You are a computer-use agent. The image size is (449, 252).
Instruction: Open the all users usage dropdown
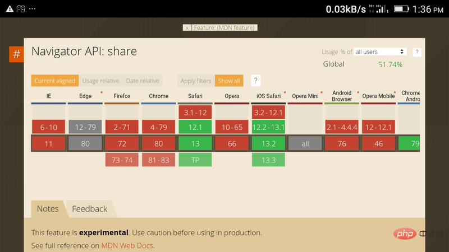click(380, 52)
